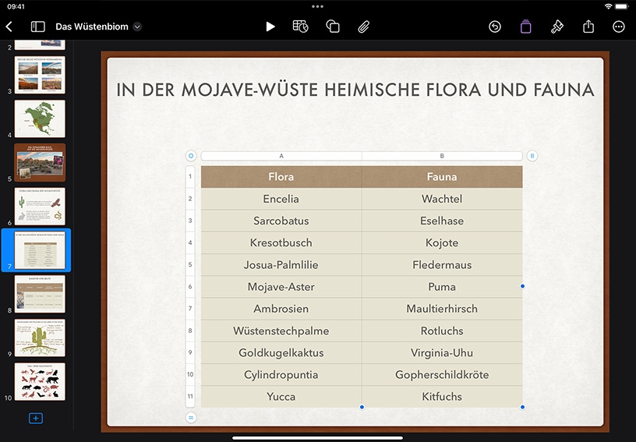The height and width of the screenshot is (442, 636).
Task: Select the Mojave-Aster cell
Action: click(x=281, y=287)
